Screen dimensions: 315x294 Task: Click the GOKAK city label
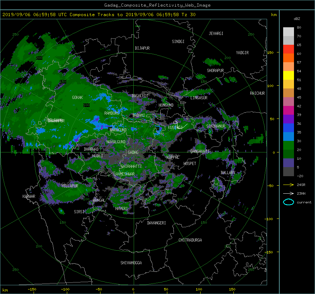pos(77,98)
